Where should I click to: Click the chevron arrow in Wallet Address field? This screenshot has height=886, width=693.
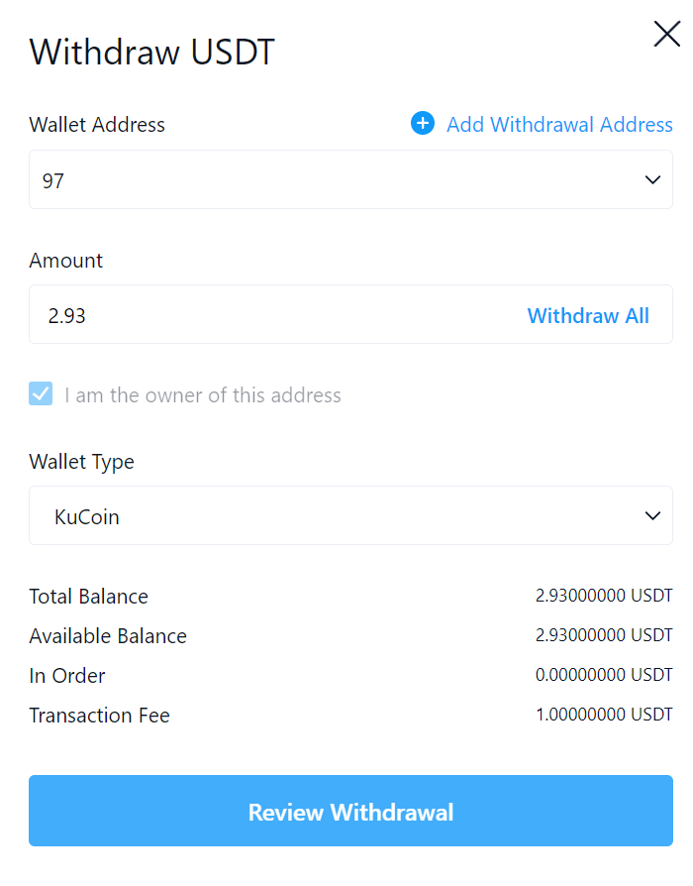click(x=652, y=180)
